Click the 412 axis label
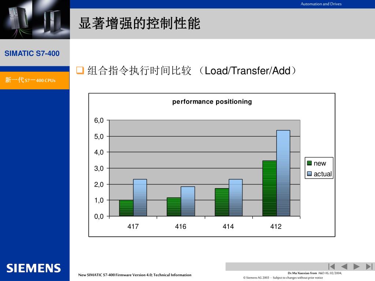 [x=276, y=226]
